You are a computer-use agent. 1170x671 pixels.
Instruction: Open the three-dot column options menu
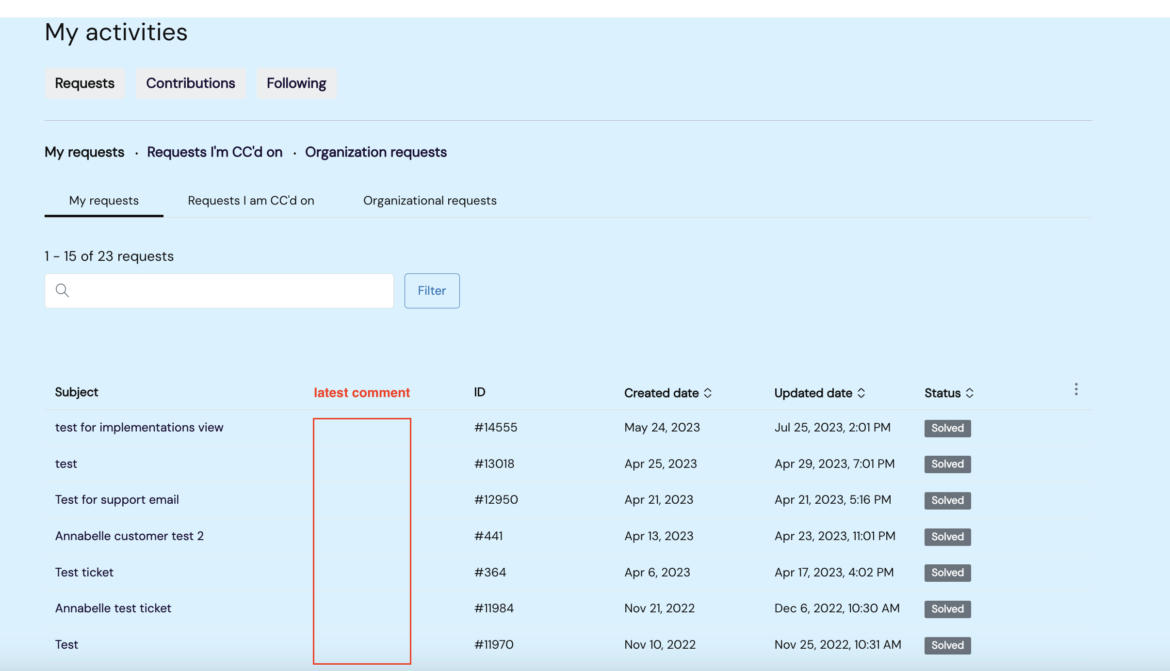1076,389
